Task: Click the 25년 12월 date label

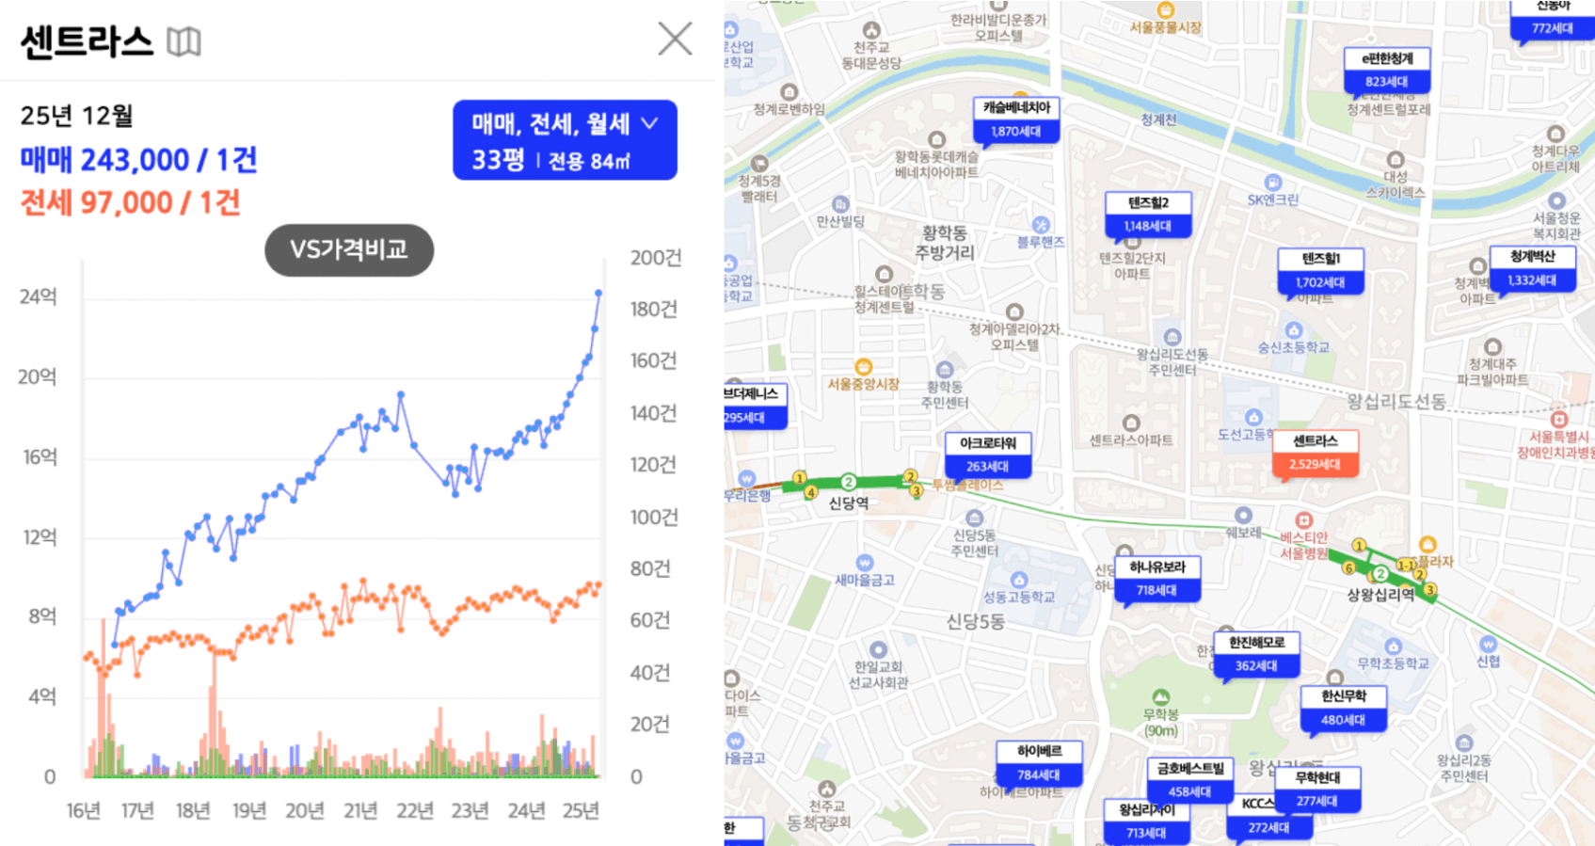Action: pyautogui.click(x=76, y=116)
